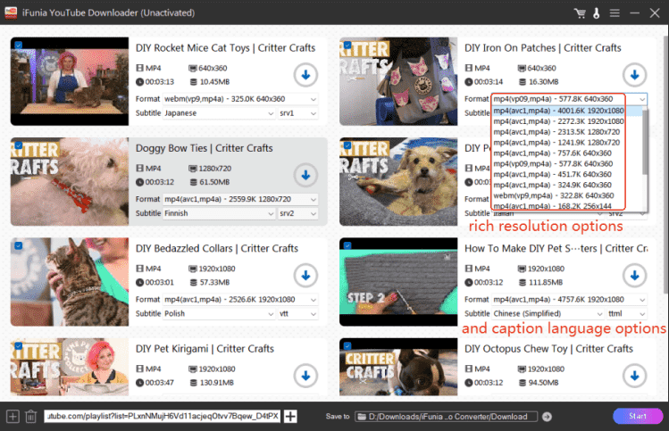Click download arrow for Doggy Bow Ties
The image size is (669, 431).
pyautogui.click(x=305, y=175)
